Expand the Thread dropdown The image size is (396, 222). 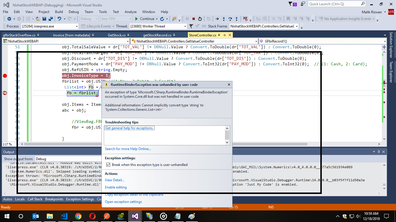(x=185, y=26)
